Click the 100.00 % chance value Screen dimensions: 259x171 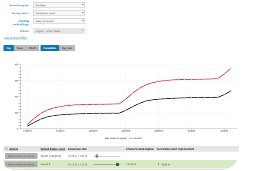131,164
